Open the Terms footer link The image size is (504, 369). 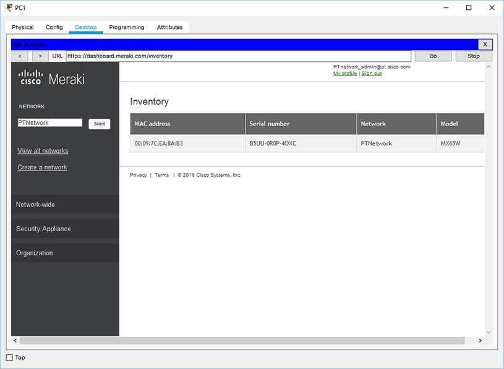161,175
